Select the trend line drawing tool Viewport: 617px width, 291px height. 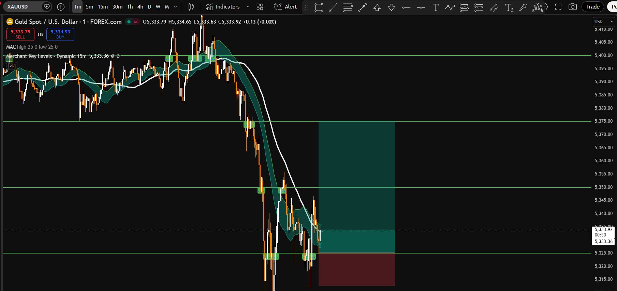(333, 7)
